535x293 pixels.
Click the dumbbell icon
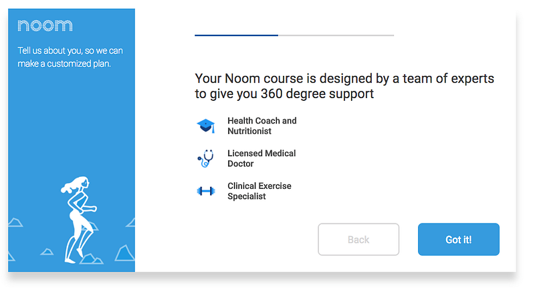point(206,191)
